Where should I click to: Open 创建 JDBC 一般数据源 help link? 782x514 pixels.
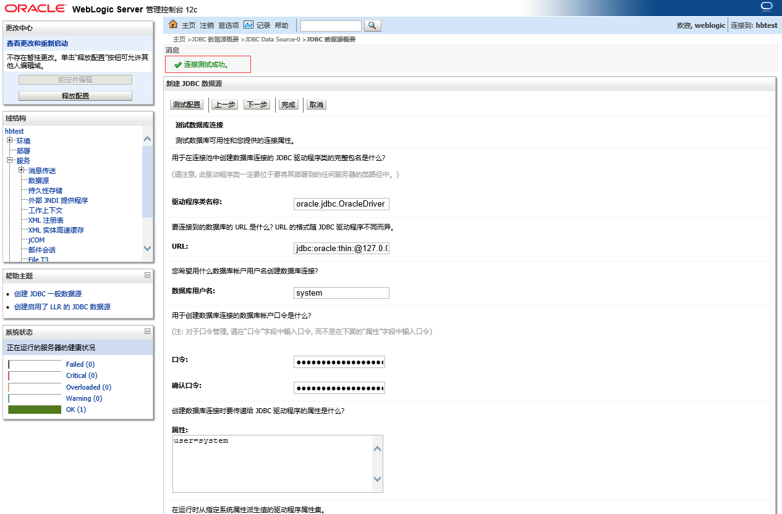[x=48, y=294]
